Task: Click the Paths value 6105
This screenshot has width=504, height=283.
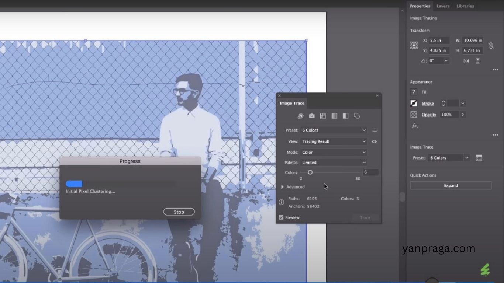Action: 313,199
